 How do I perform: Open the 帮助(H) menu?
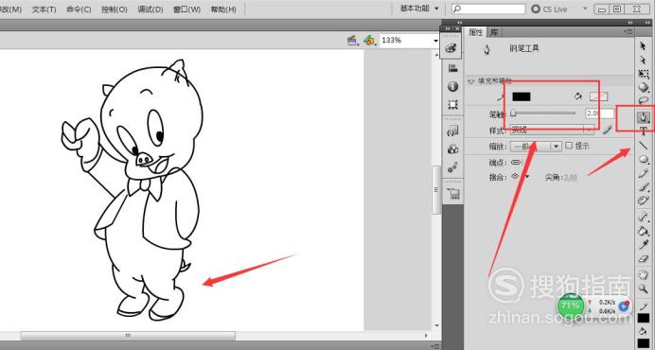(x=223, y=9)
